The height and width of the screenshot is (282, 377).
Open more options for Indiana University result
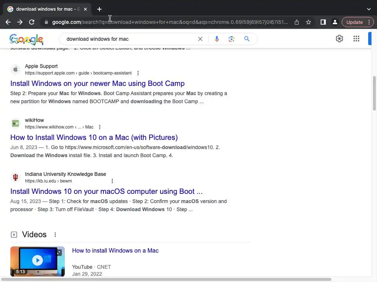tap(112, 181)
